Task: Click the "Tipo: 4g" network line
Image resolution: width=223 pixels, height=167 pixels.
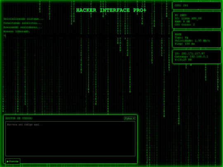Action: click(x=181, y=38)
